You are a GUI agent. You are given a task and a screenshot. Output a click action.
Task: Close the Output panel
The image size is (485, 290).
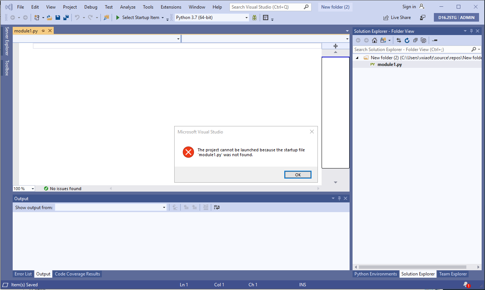[345, 199]
